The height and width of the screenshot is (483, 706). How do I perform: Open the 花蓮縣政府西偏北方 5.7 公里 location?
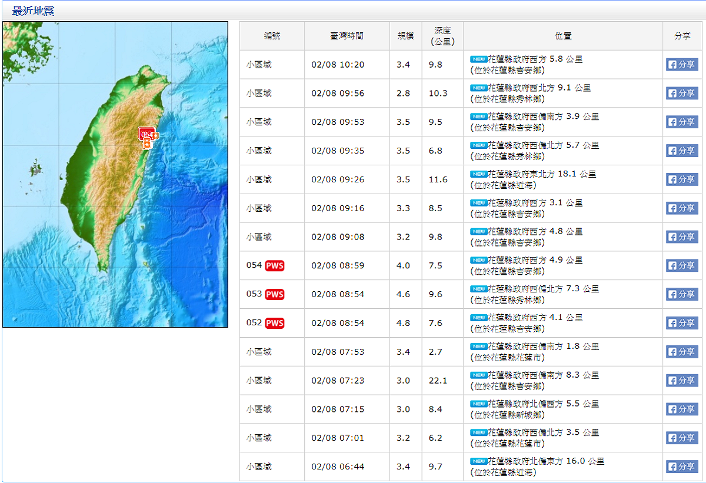click(543, 145)
